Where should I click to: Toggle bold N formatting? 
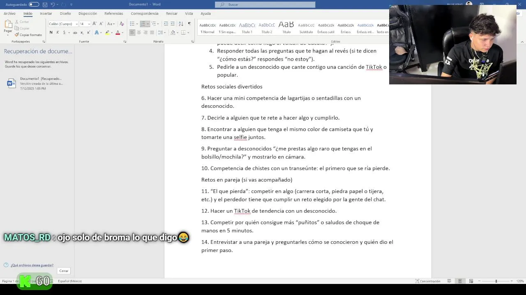point(51,32)
